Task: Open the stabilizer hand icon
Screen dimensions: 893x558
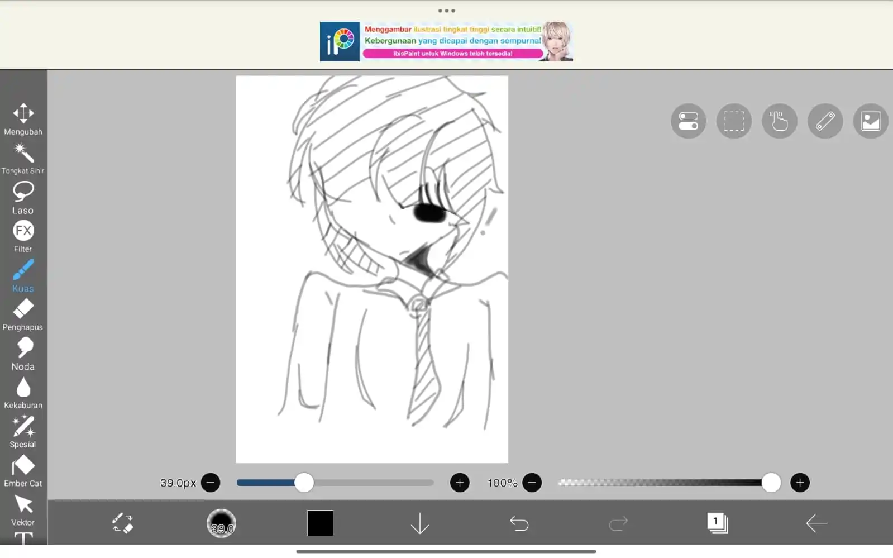Action: pos(780,121)
